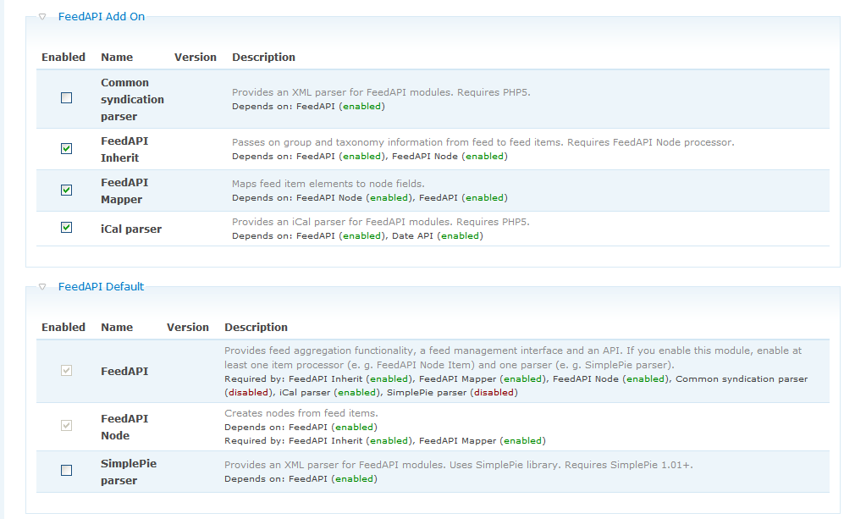Disable the FeedAPI Mapper checkbox

(x=67, y=190)
